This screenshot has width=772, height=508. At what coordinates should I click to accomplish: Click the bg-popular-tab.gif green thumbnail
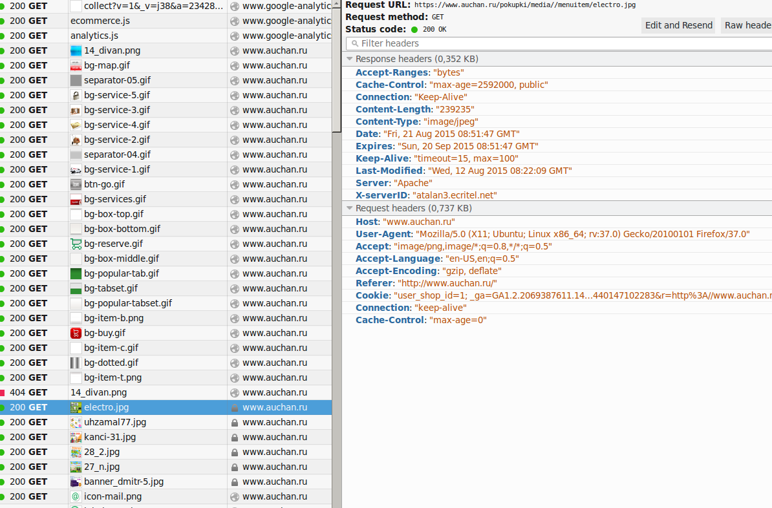[x=76, y=273]
